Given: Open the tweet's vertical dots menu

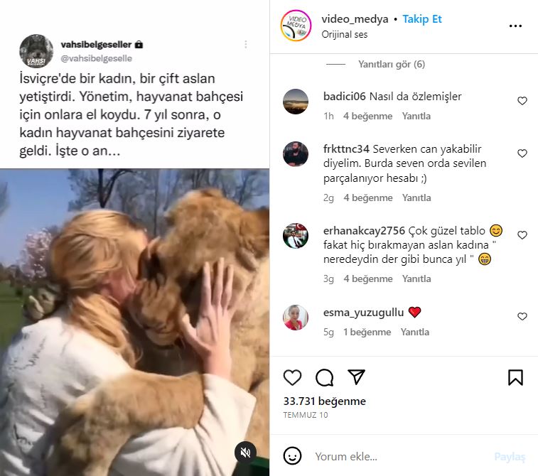Looking at the screenshot, I should 246,45.
